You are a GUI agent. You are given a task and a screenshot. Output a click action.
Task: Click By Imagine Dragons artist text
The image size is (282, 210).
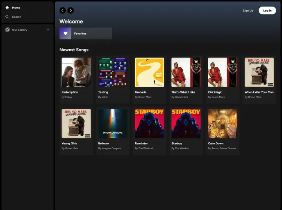click(x=110, y=148)
